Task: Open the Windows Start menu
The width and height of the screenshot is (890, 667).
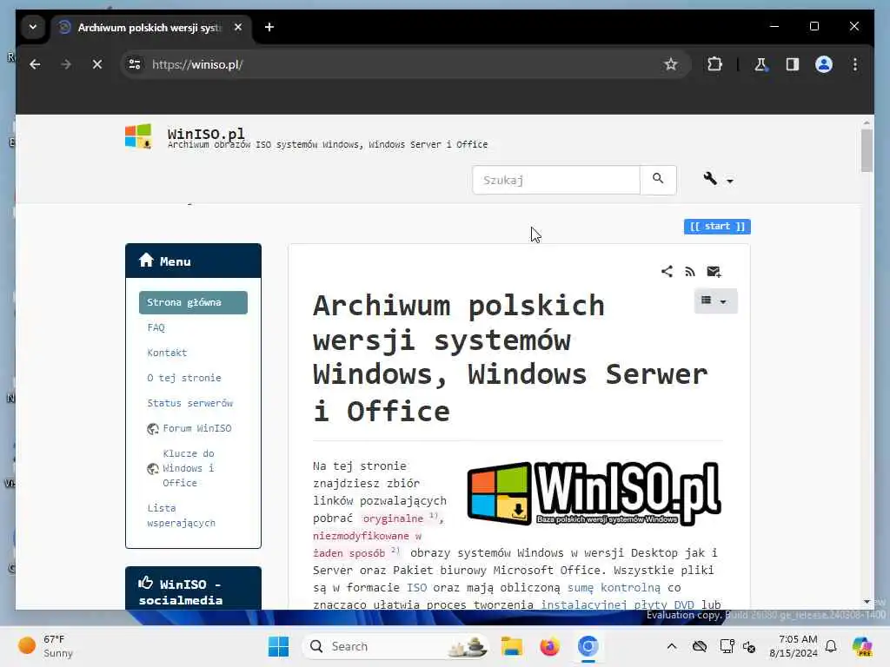Action: pyautogui.click(x=278, y=646)
